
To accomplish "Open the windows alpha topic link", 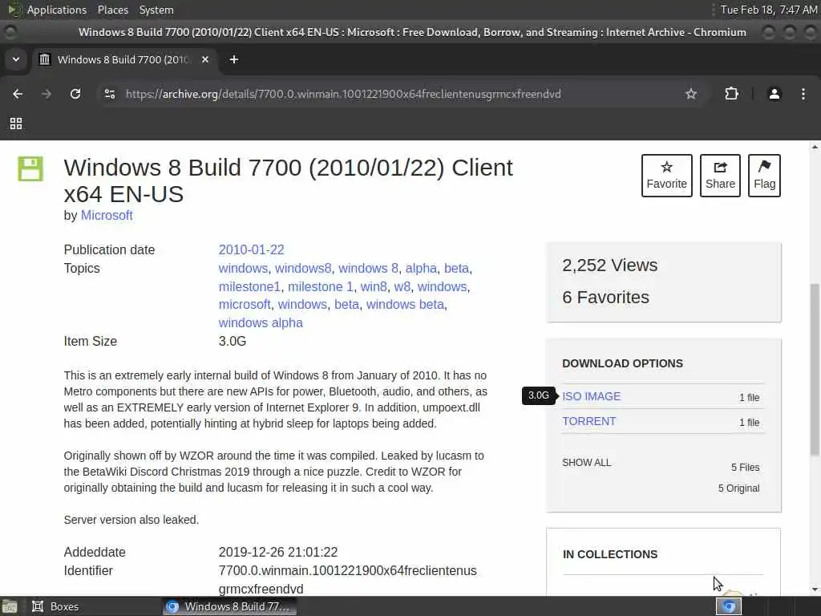I will pyautogui.click(x=261, y=322).
